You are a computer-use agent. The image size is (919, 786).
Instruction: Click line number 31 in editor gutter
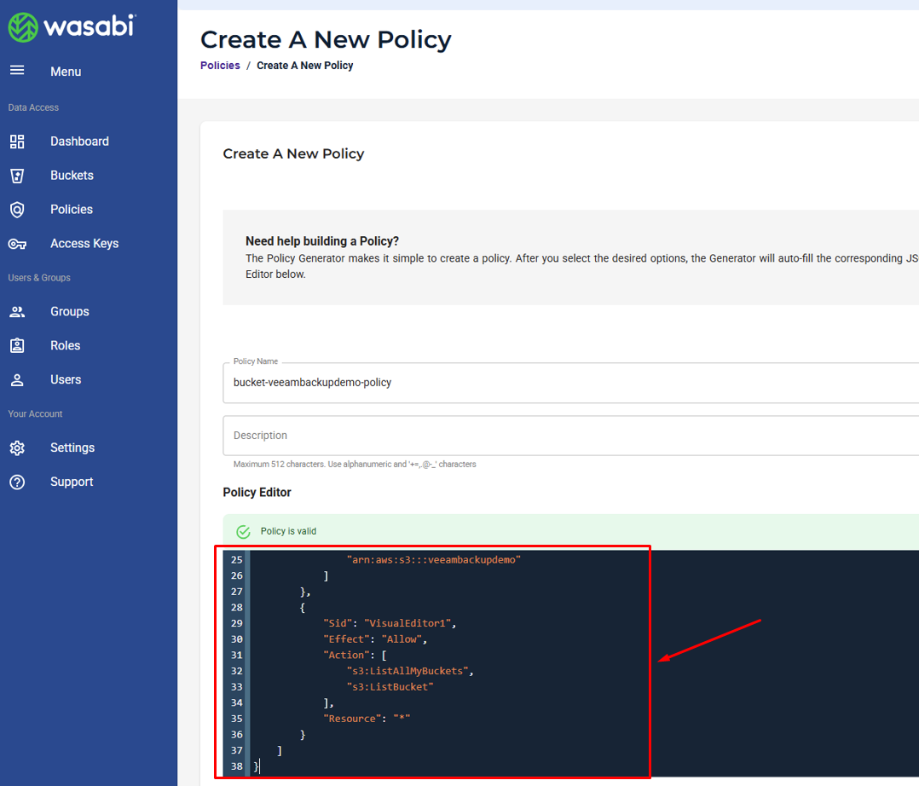[237, 655]
